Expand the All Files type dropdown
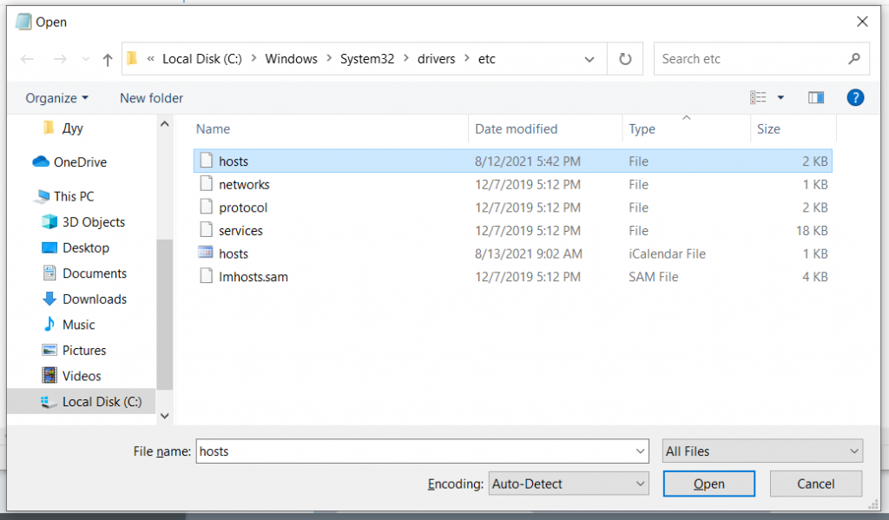 [761, 451]
